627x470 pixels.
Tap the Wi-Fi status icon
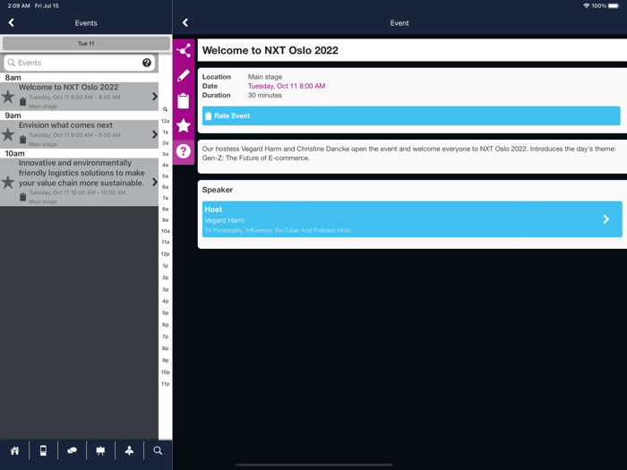[586, 5]
